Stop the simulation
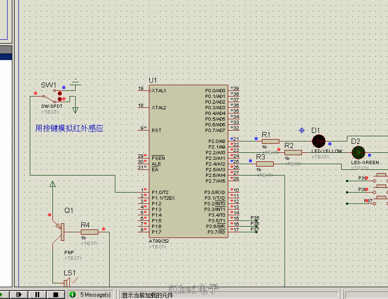Screen dimensions: 388x299 pyautogui.click(x=56, y=295)
